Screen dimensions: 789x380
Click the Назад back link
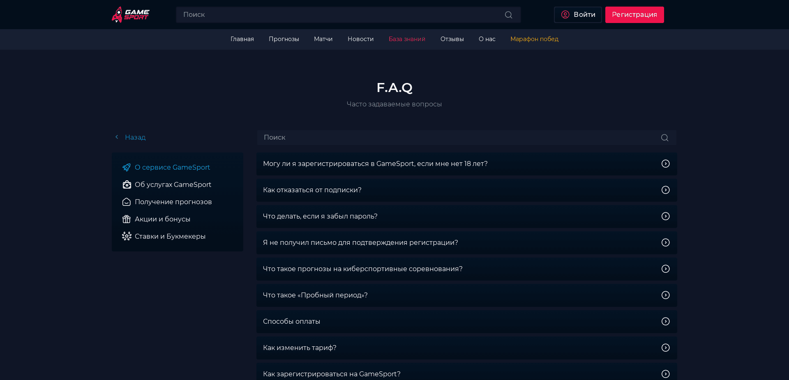click(x=130, y=137)
